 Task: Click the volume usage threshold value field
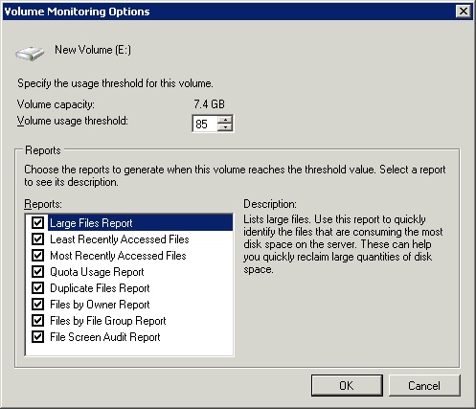click(205, 124)
